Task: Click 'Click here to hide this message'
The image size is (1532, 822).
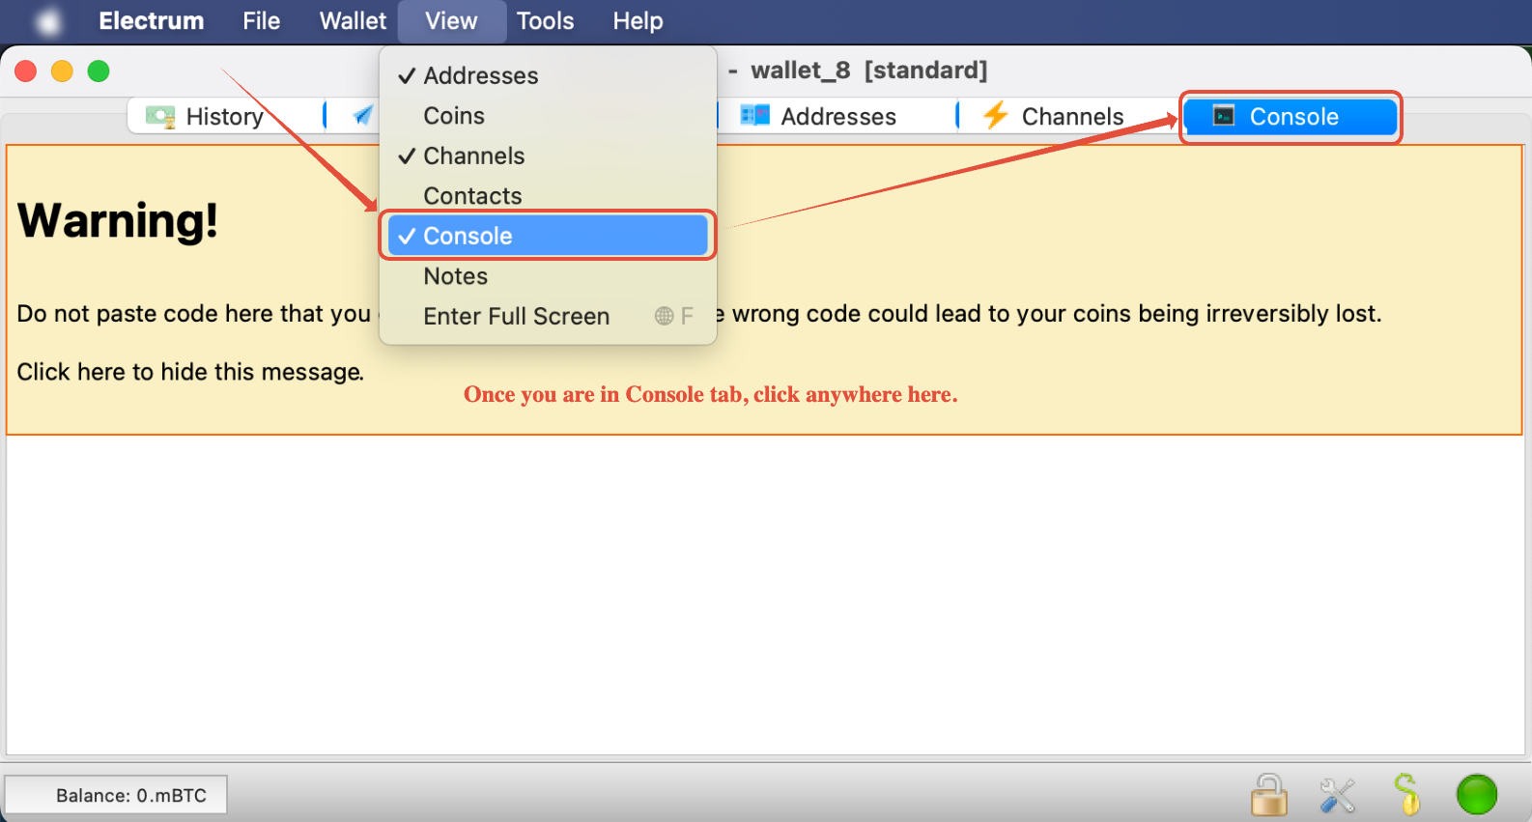Action: tap(190, 372)
